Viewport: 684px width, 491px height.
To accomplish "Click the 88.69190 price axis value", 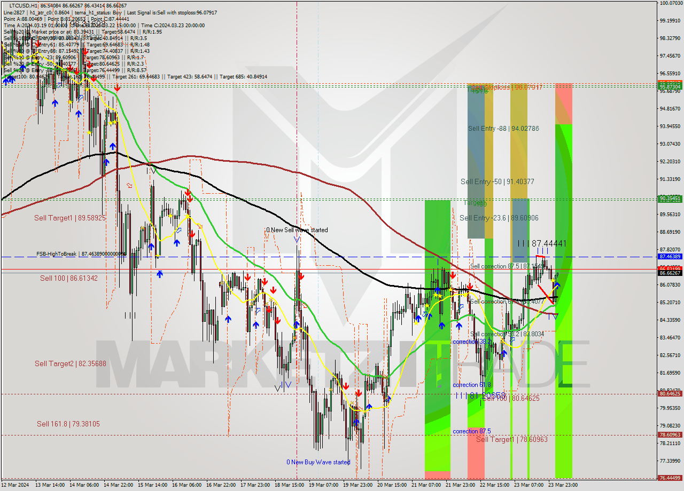I will pos(670,232).
